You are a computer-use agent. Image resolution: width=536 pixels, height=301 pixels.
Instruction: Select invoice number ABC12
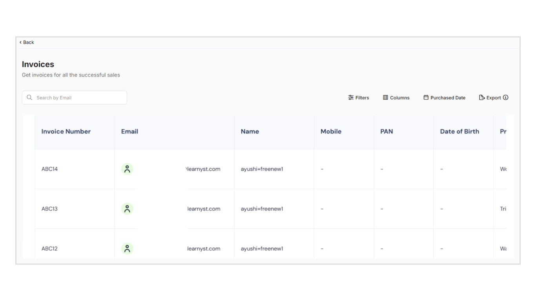pos(49,248)
